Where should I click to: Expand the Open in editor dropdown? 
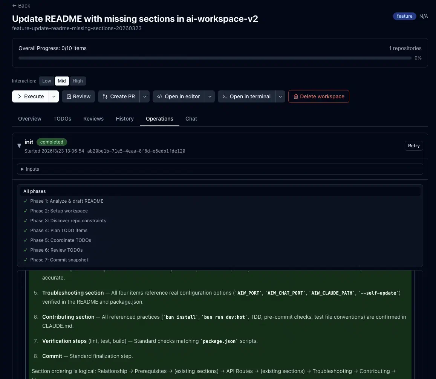coord(210,96)
